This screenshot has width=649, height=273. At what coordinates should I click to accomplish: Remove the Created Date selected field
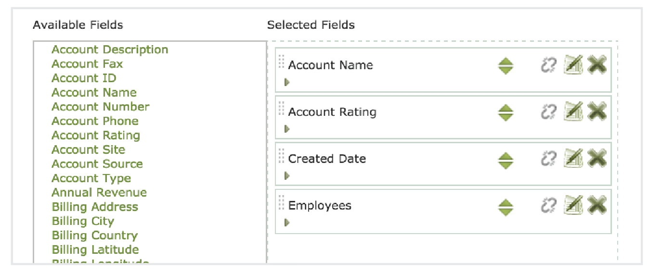[597, 159]
